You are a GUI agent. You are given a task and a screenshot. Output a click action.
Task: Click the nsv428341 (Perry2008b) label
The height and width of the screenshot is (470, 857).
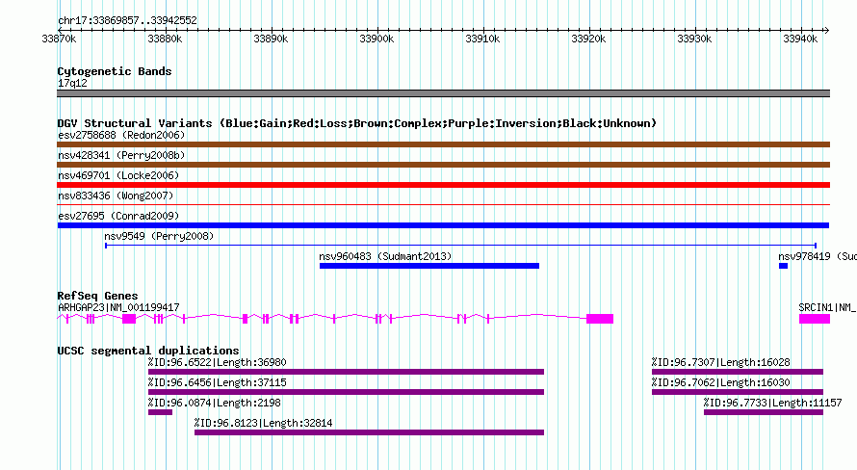pos(121,155)
